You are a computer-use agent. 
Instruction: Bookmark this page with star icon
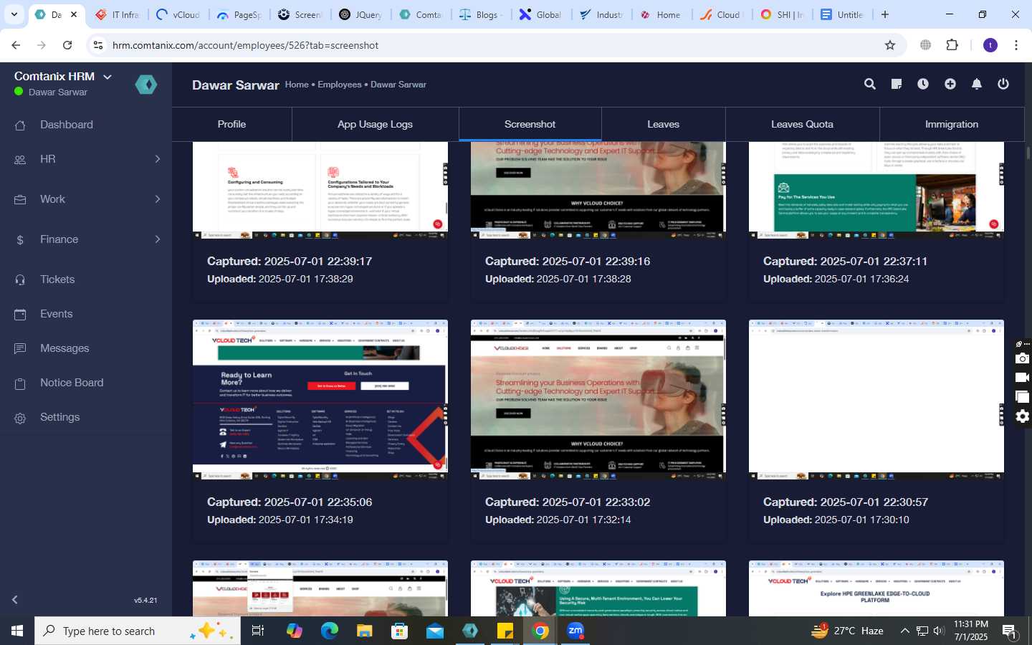click(x=890, y=45)
